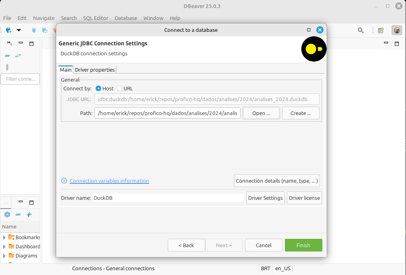Switch to Driver properties tab
This screenshot has width=406, height=275.
click(95, 70)
